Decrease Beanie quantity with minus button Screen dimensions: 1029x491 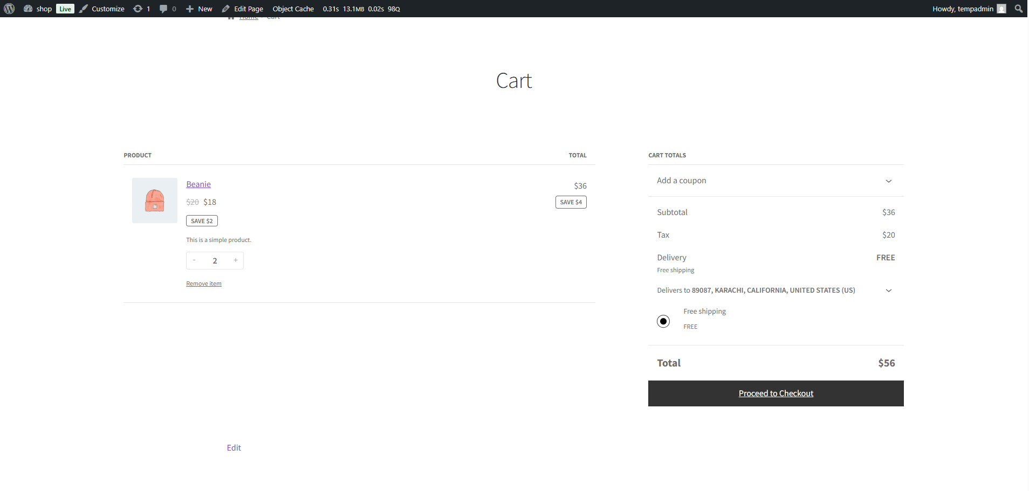pyautogui.click(x=194, y=260)
